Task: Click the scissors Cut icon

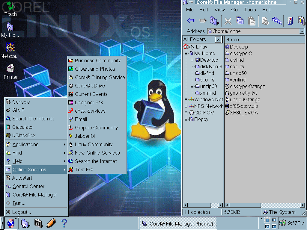Action: coord(228,21)
